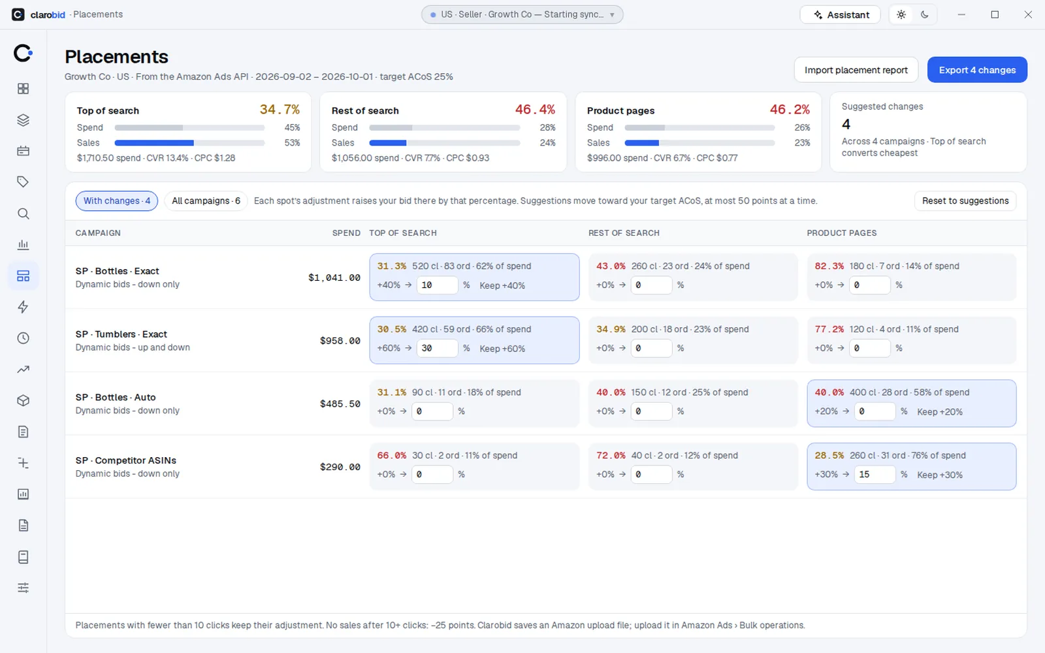Switch to dark theme moon icon
The image size is (1045, 653).
click(925, 14)
